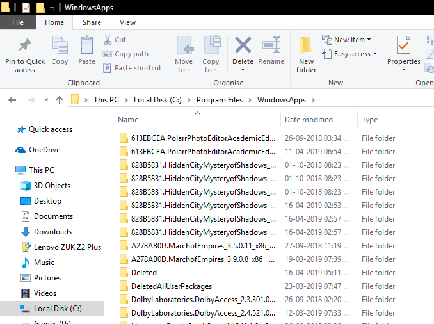Screen dimensions: 434x324
Task: Click the Easy access icon
Action: coord(327,54)
